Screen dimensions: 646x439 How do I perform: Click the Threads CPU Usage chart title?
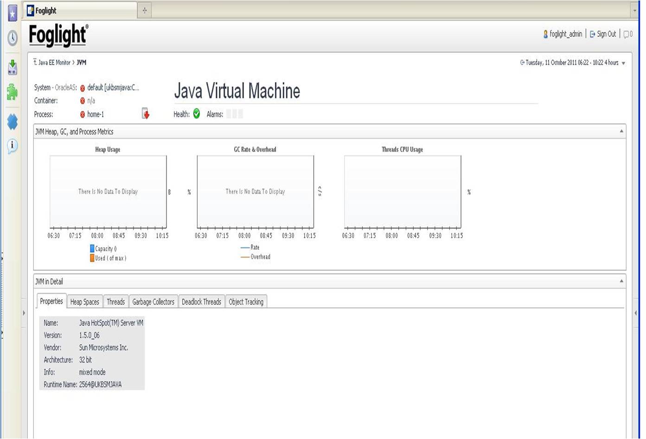coord(402,149)
